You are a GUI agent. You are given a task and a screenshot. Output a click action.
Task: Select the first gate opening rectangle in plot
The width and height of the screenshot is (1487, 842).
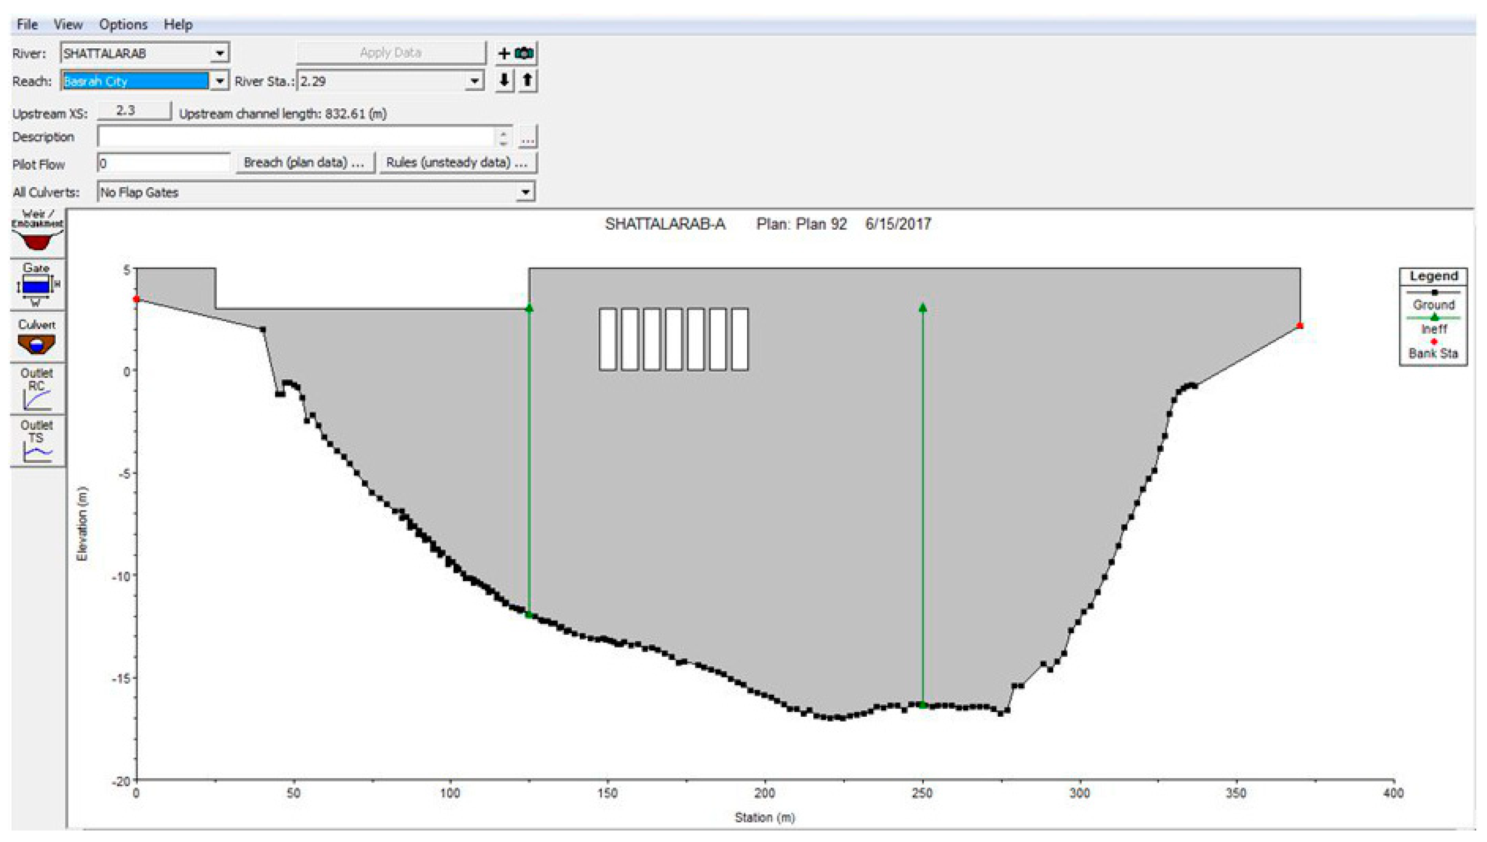pyautogui.click(x=607, y=339)
